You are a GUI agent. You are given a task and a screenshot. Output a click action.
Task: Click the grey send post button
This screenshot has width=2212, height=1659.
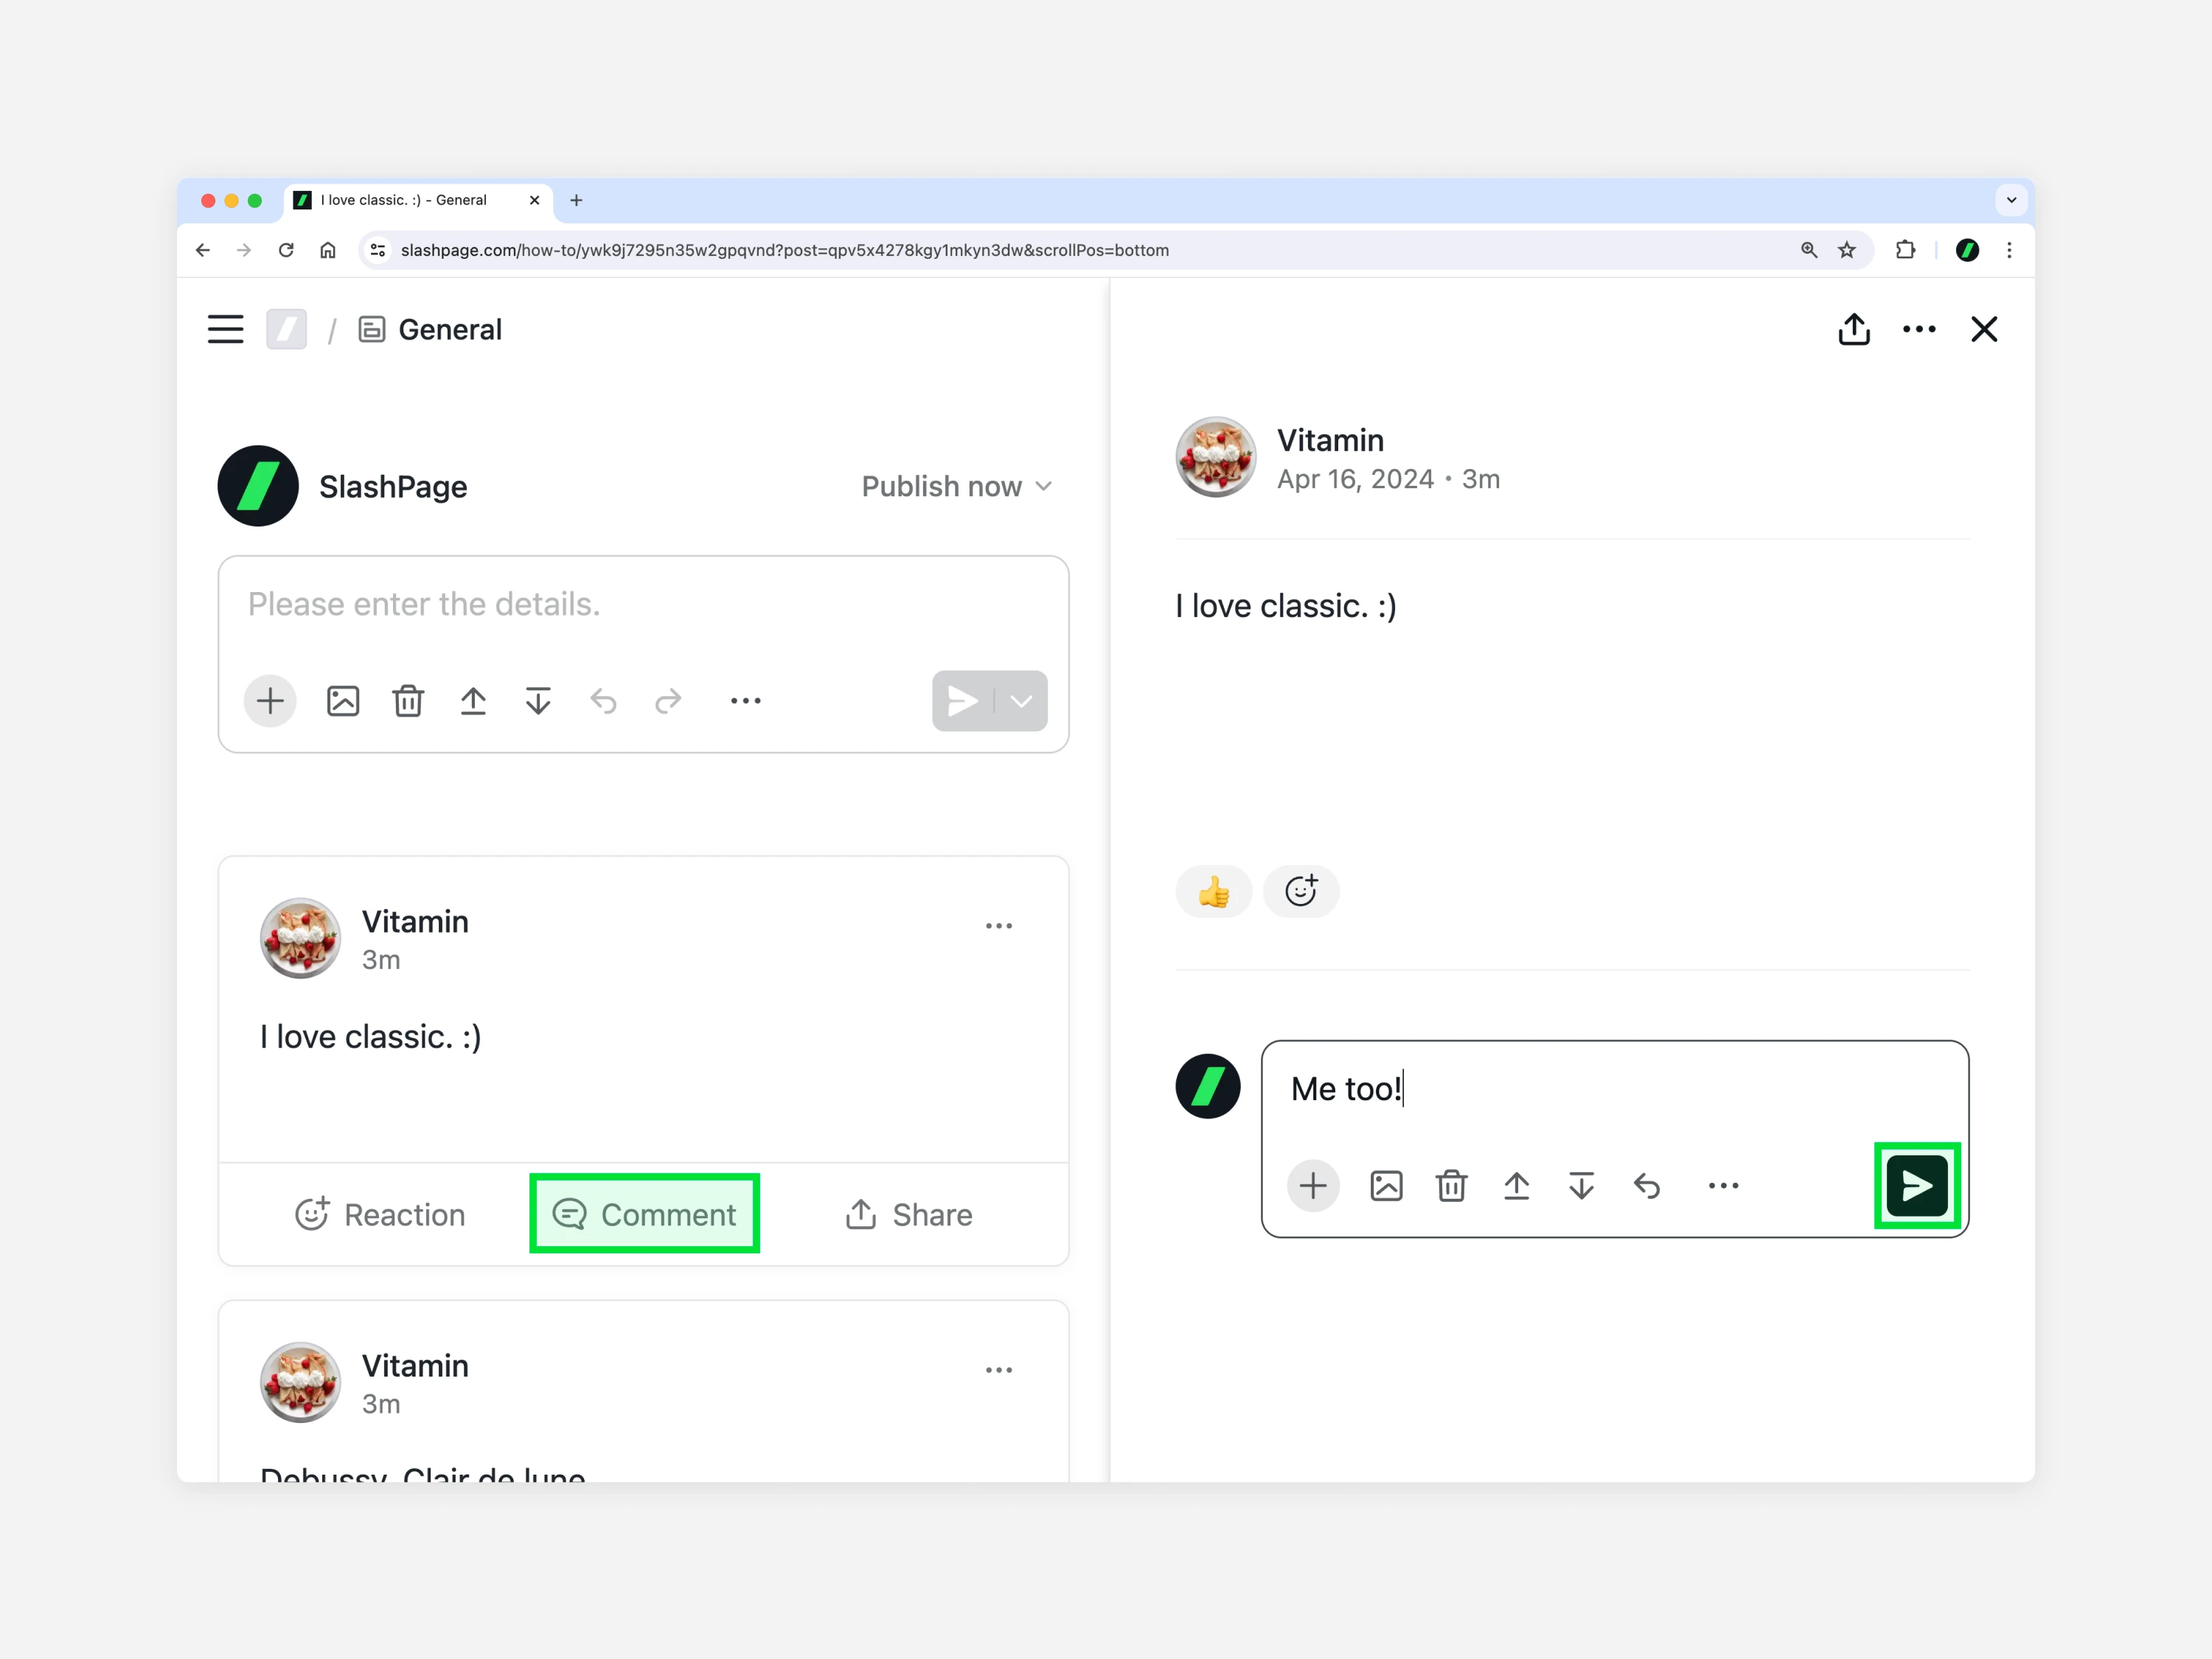[962, 701]
